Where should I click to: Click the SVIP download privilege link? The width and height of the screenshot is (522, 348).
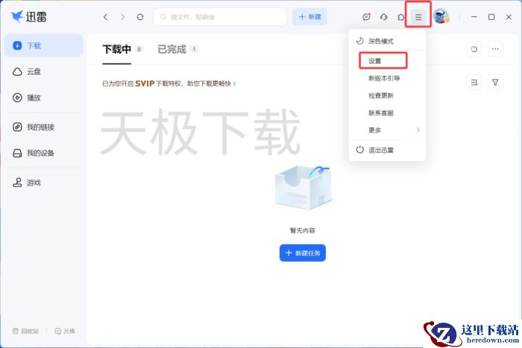tap(169, 83)
